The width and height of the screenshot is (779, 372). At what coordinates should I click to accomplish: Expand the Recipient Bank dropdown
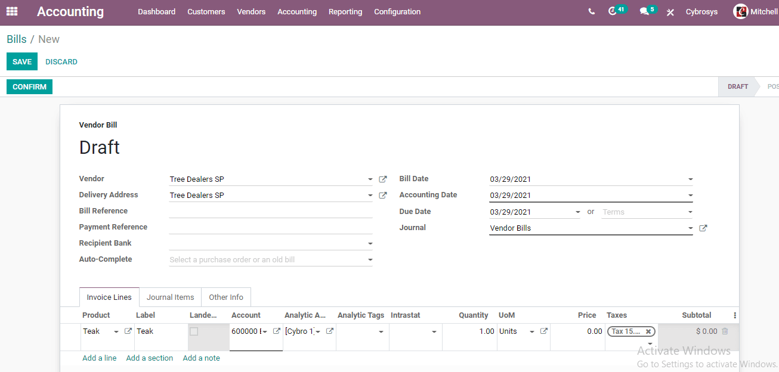click(x=370, y=244)
